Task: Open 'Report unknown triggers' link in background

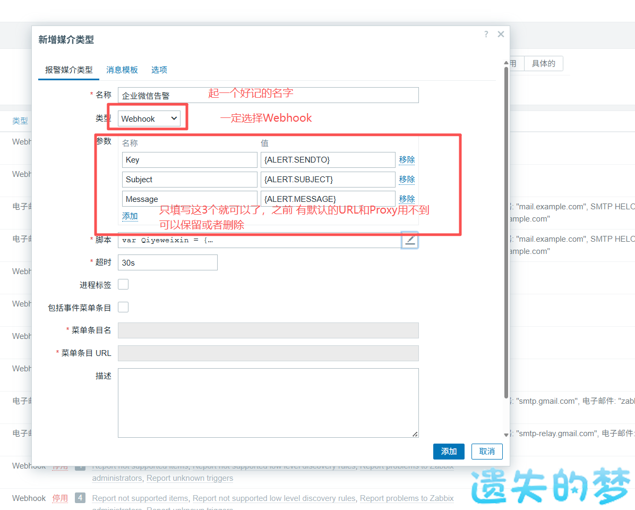Action: coord(190,478)
